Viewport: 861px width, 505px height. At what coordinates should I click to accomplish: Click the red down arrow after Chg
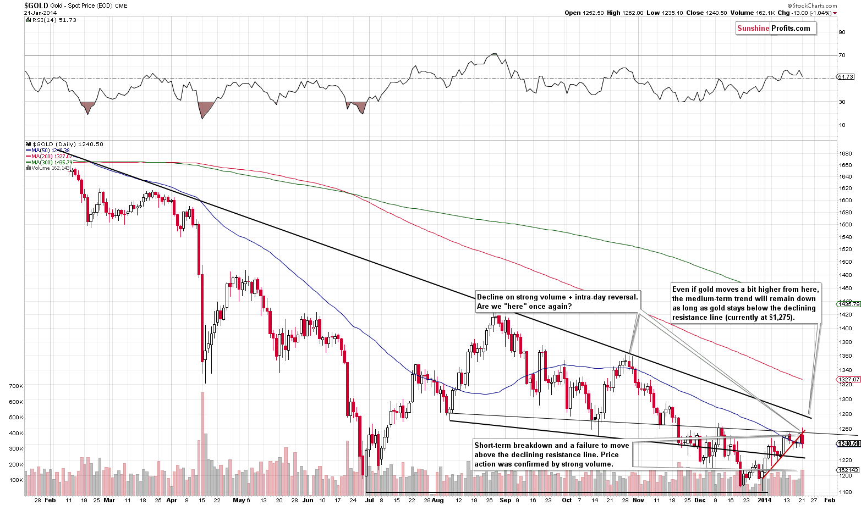tap(835, 13)
